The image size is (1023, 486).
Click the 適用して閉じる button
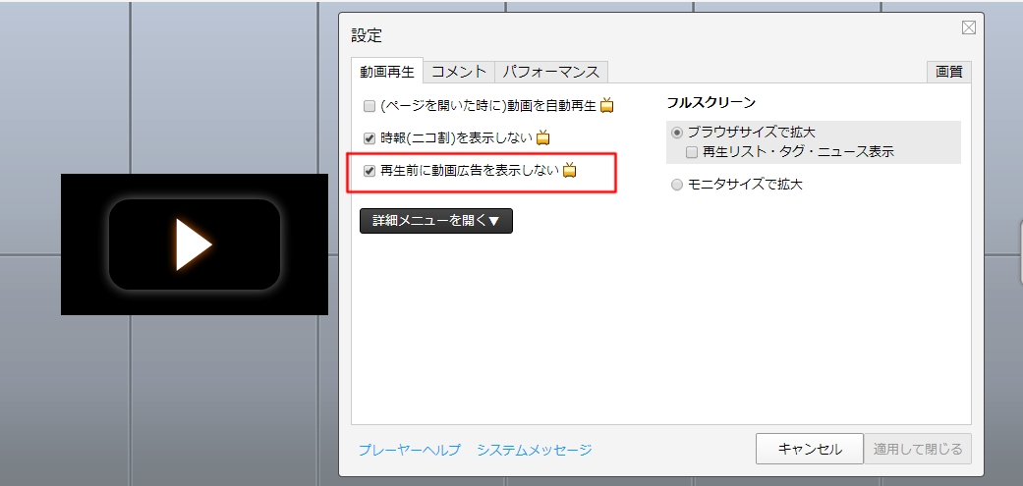(920, 449)
